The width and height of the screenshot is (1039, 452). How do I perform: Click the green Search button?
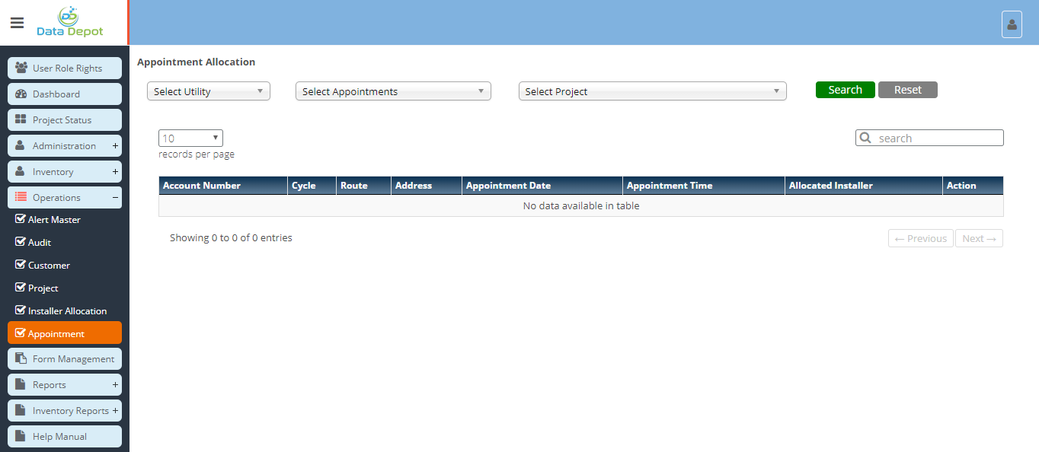tap(845, 90)
